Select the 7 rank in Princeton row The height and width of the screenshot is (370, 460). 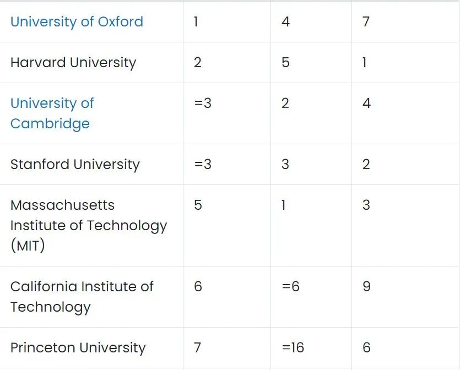[x=197, y=348]
